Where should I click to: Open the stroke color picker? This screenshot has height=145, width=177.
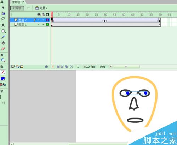pyautogui.click(x=3, y=72)
